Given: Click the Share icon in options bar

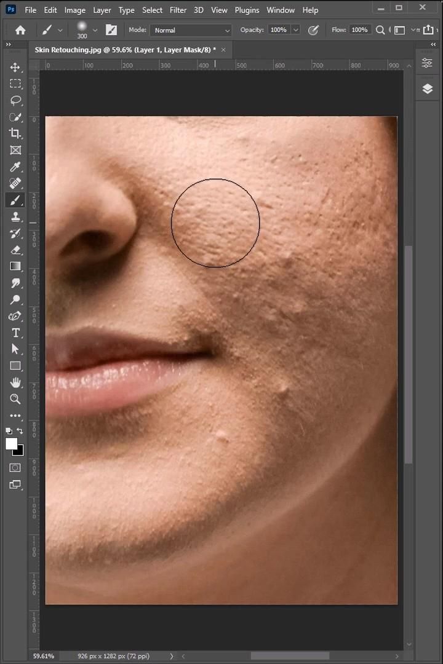Looking at the screenshot, I should 429,30.
